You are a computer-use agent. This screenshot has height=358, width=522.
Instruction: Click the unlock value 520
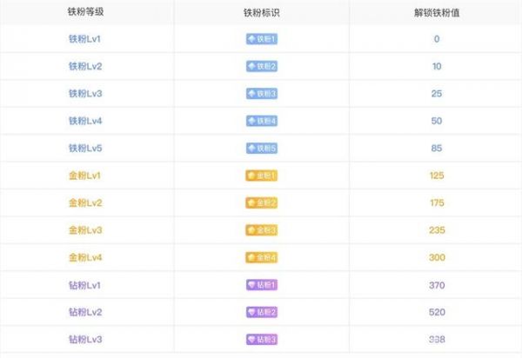coord(436,312)
